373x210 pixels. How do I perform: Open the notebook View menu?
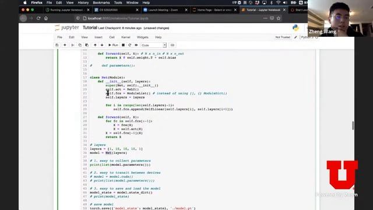point(85,37)
